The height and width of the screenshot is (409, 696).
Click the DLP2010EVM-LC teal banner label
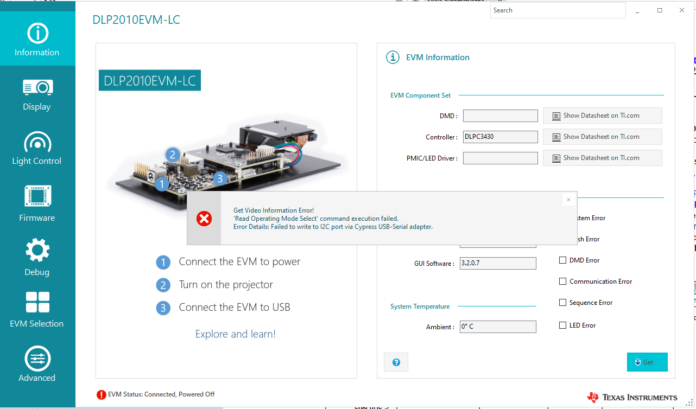pyautogui.click(x=150, y=80)
